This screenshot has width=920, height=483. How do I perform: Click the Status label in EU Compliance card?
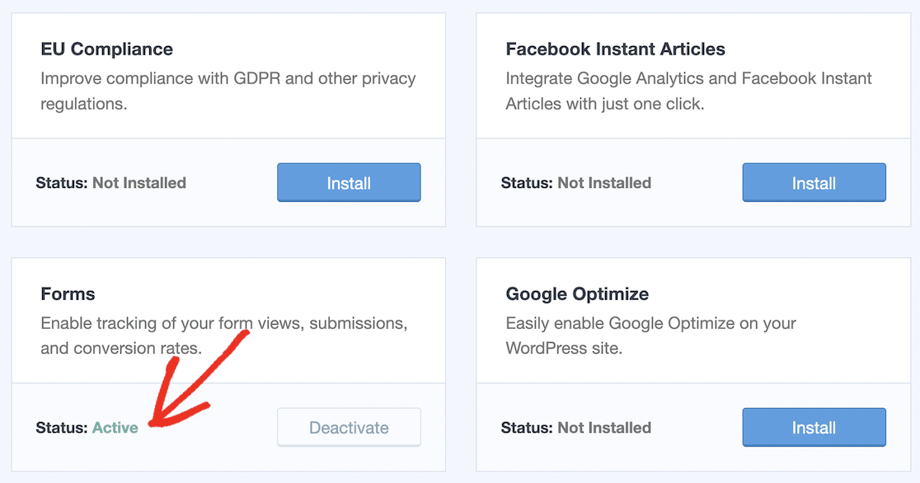click(x=62, y=182)
